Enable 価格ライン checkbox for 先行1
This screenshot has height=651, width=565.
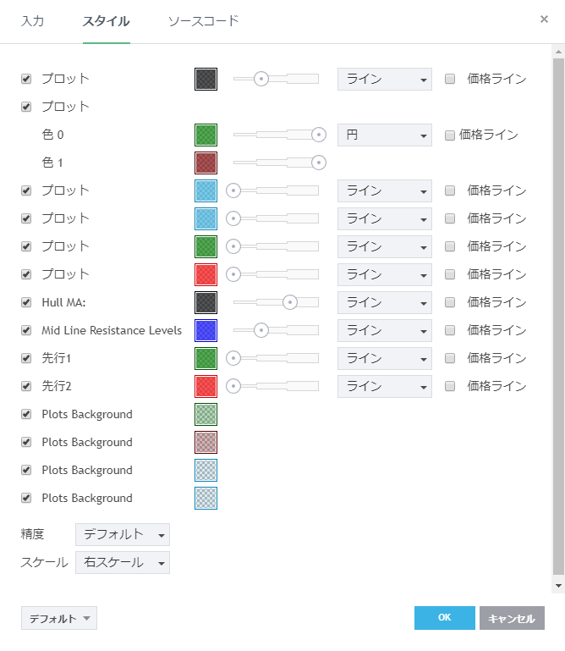click(450, 358)
